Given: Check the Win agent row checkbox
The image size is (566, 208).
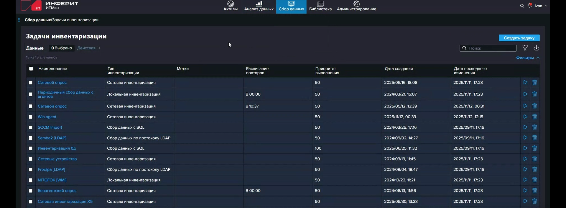Looking at the screenshot, I should tap(30, 117).
